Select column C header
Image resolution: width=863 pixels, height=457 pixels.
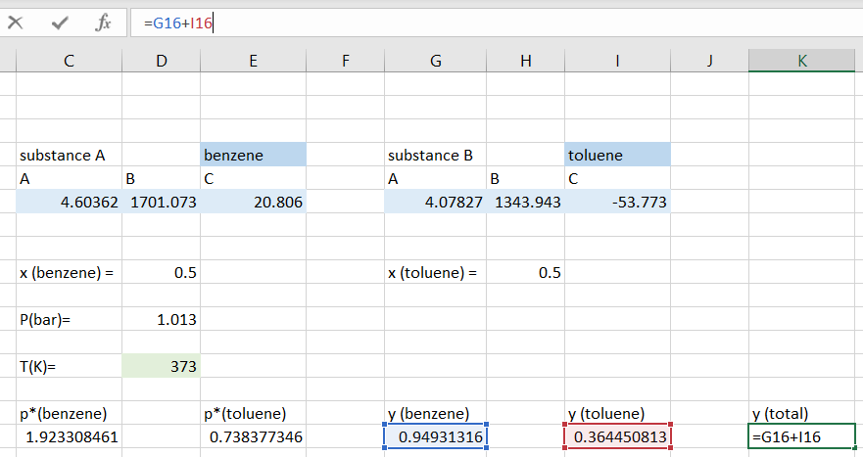tap(69, 61)
